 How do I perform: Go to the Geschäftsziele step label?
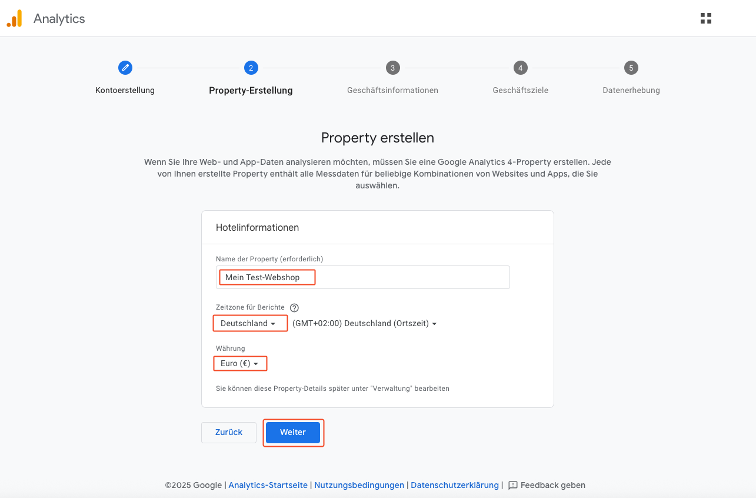coord(520,90)
